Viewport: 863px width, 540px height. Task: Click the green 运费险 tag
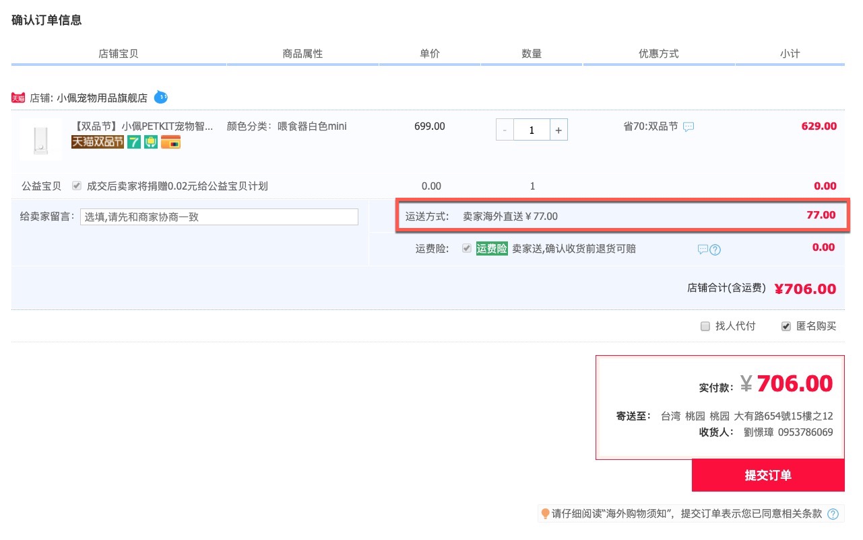click(492, 248)
